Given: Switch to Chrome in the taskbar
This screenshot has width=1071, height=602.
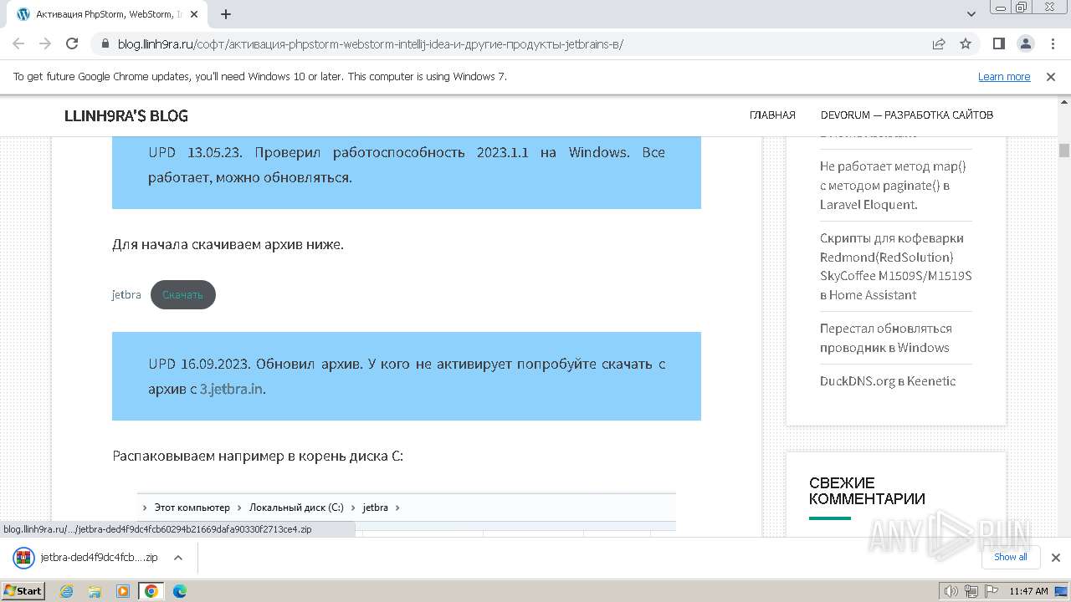Looking at the screenshot, I should (x=151, y=591).
